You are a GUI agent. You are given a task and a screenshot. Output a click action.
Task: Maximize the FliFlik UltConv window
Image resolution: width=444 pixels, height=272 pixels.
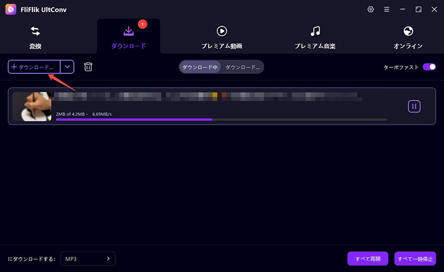(x=418, y=9)
